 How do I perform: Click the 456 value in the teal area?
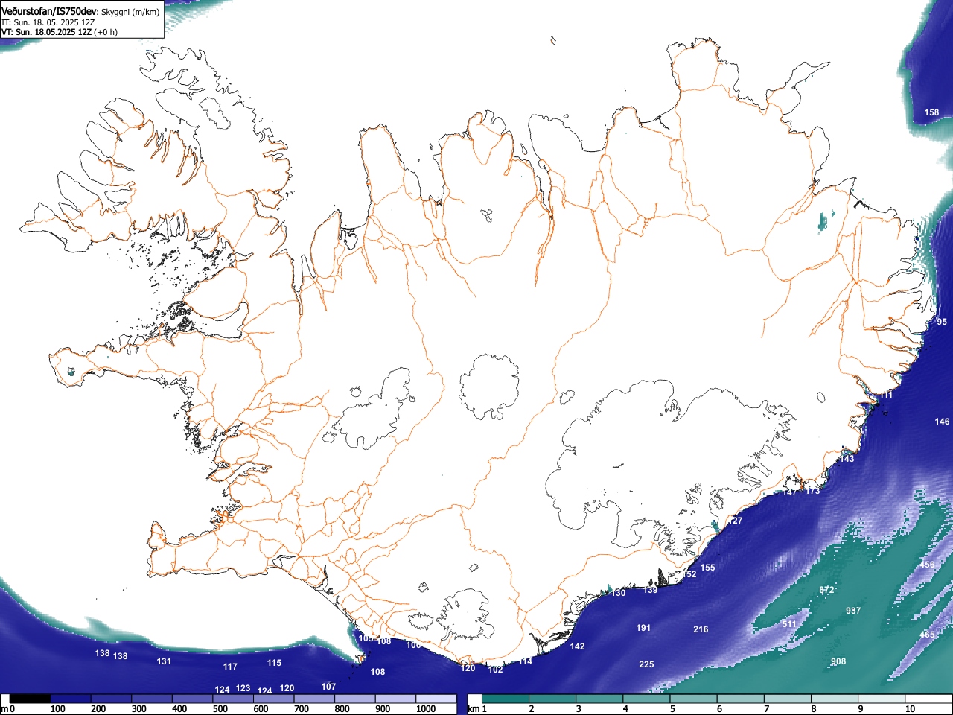pos(927,565)
